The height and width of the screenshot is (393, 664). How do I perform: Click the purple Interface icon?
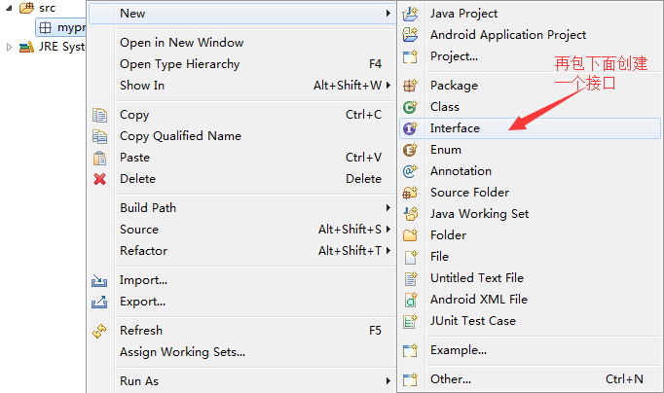point(410,128)
